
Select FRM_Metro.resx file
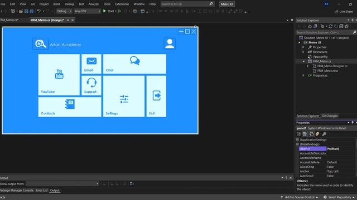coord(327,71)
